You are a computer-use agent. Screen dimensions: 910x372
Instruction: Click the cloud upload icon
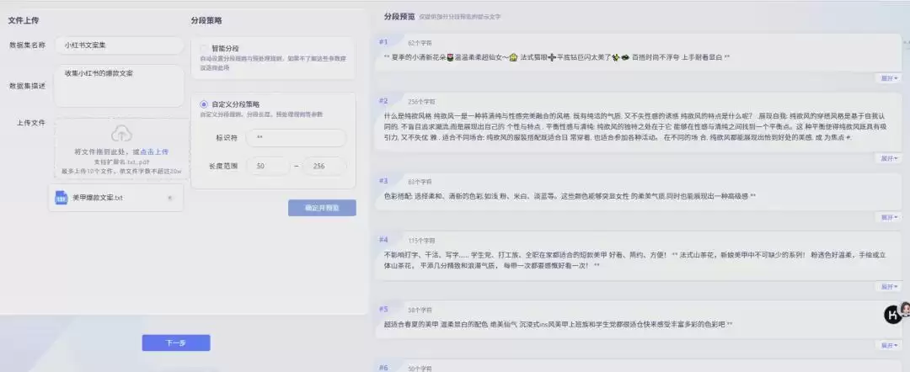[121, 134]
